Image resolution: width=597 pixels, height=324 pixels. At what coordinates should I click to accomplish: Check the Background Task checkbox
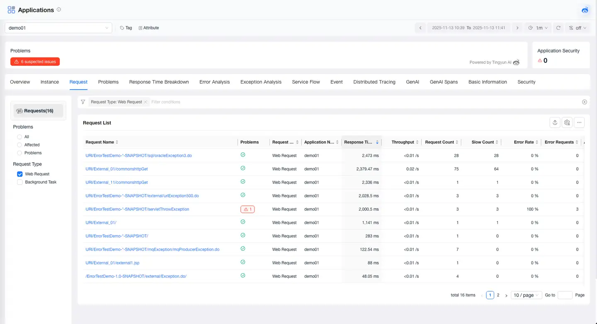pos(19,182)
